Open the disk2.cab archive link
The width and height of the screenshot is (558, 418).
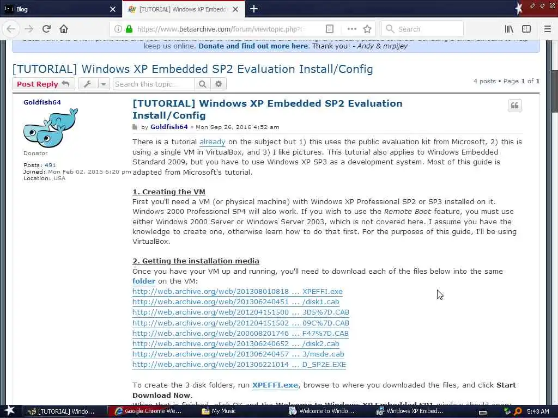click(235, 343)
